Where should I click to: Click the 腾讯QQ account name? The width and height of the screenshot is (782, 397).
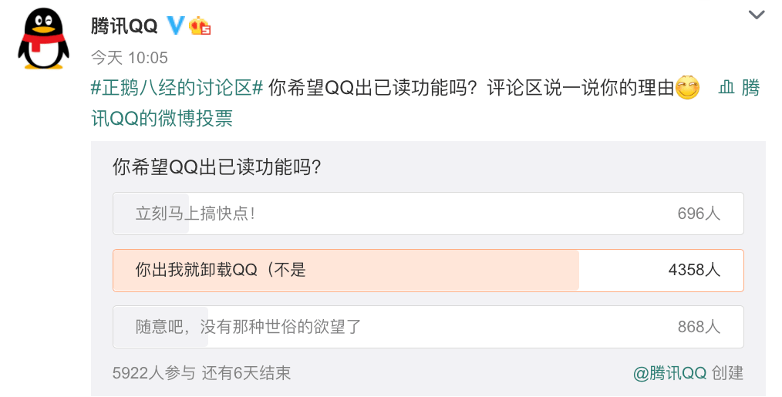click(x=124, y=25)
